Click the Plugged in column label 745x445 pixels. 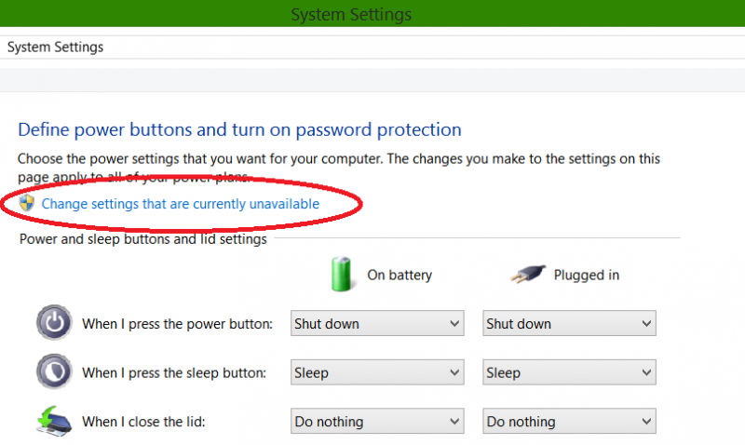(587, 275)
